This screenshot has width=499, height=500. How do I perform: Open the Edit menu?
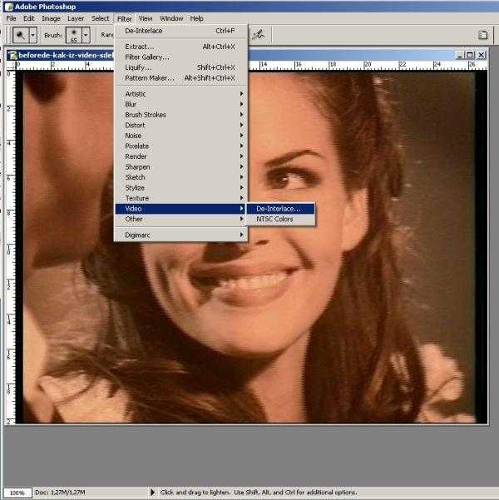(x=29, y=18)
